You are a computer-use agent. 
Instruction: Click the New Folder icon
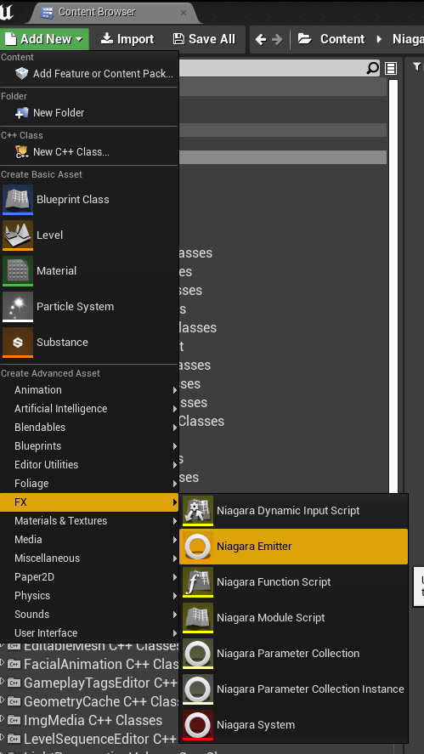pyautogui.click(x=21, y=113)
